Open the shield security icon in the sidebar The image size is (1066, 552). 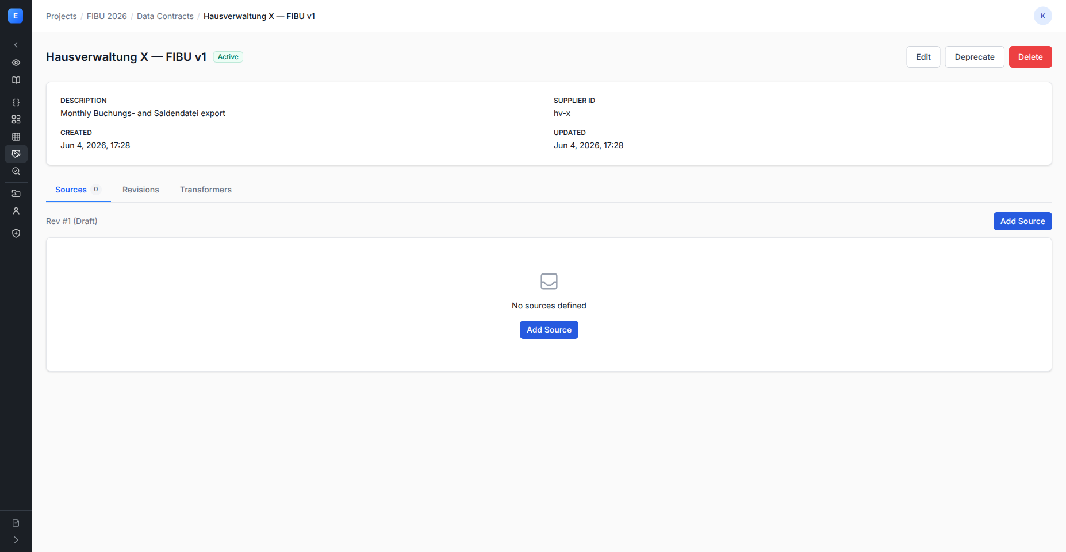16,233
